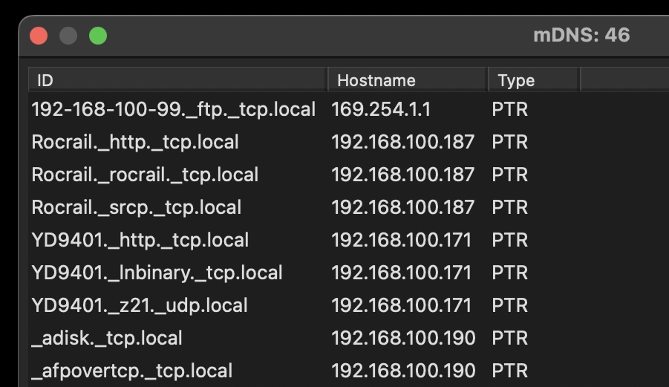Click the PTR type cell for _adisk._tcp.local
This screenshot has height=387, width=669.
pyautogui.click(x=509, y=338)
